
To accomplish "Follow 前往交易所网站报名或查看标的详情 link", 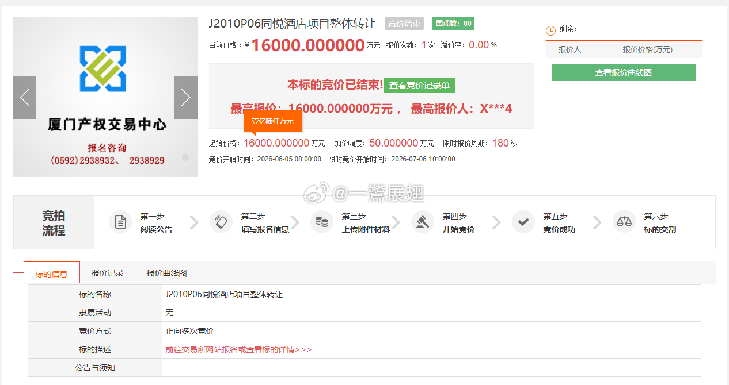I will pyautogui.click(x=238, y=349).
